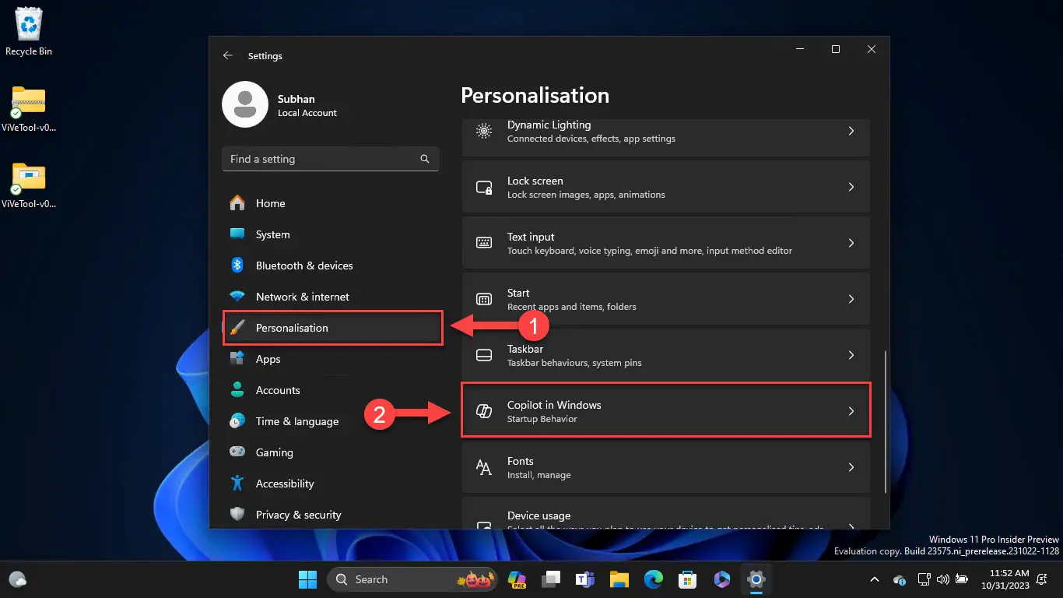Open Start settings via its chevron
The width and height of the screenshot is (1063, 598).
(x=851, y=299)
